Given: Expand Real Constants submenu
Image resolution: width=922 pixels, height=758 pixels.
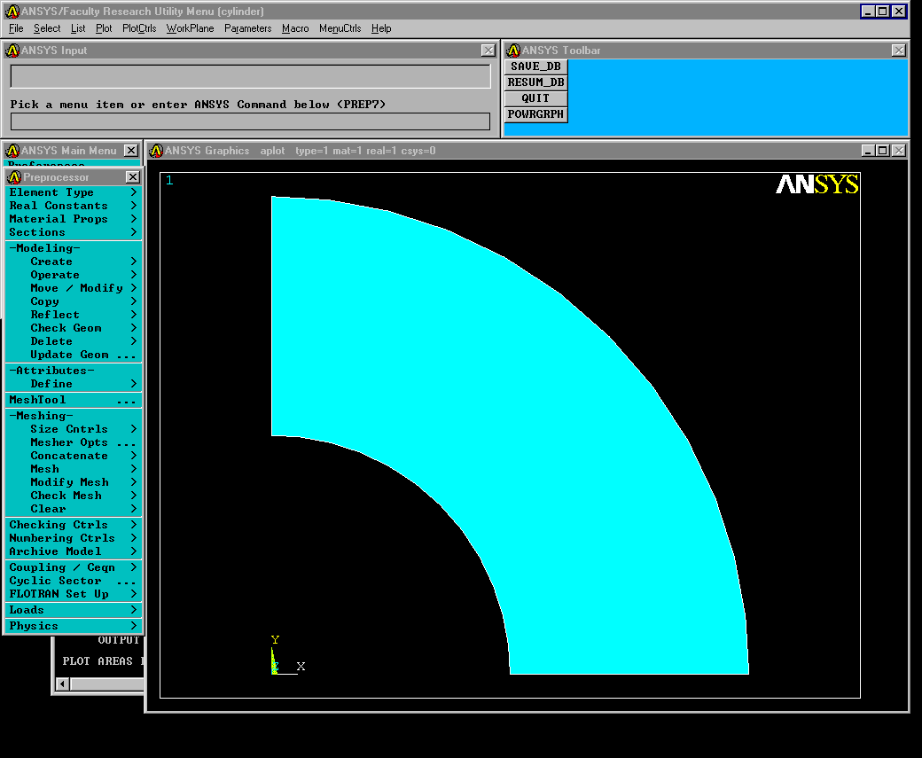Looking at the screenshot, I should tap(74, 206).
